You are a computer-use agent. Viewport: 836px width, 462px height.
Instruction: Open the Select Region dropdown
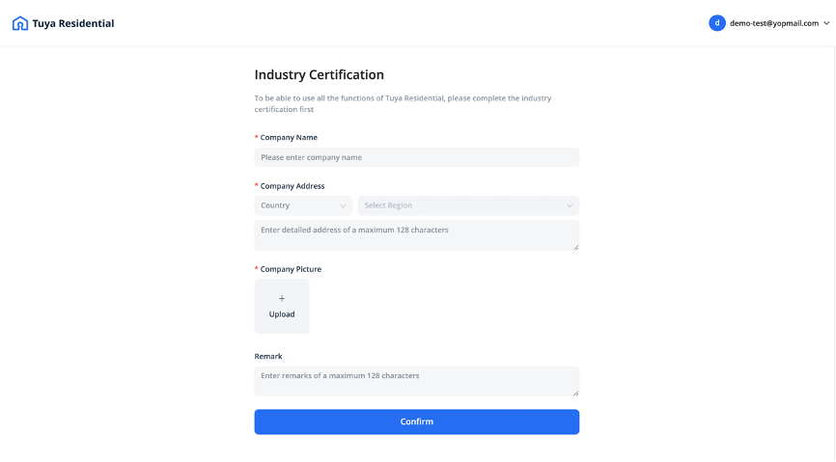(x=467, y=205)
